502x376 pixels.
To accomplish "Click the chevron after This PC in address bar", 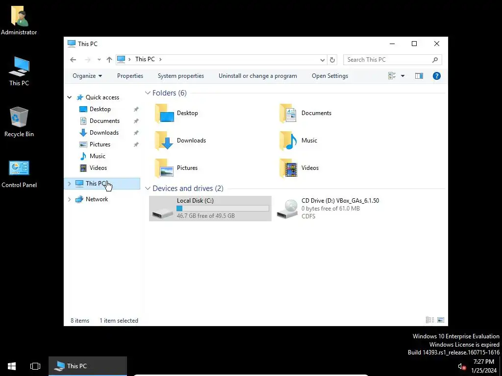I will pos(160,59).
